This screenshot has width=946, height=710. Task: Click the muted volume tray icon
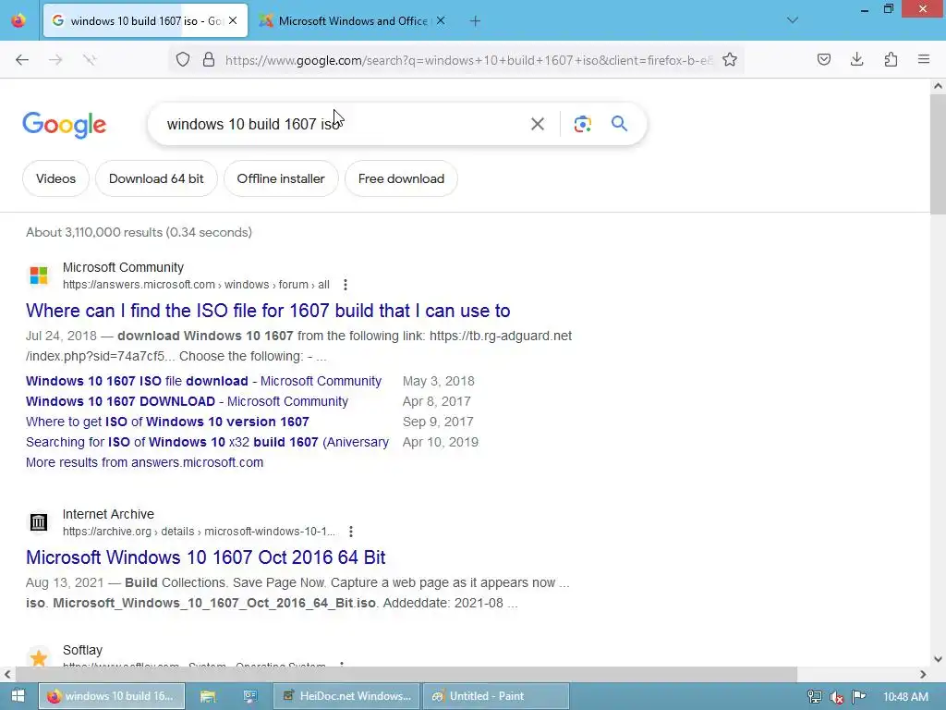[x=836, y=697]
